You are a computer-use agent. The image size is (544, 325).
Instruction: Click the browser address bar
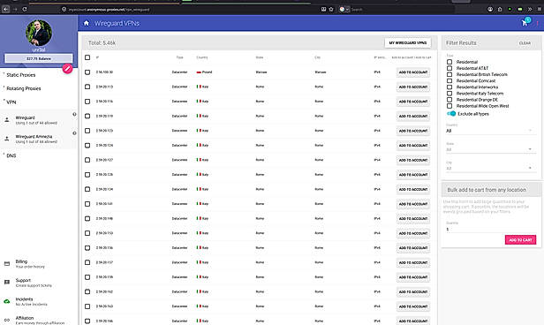tap(189, 10)
